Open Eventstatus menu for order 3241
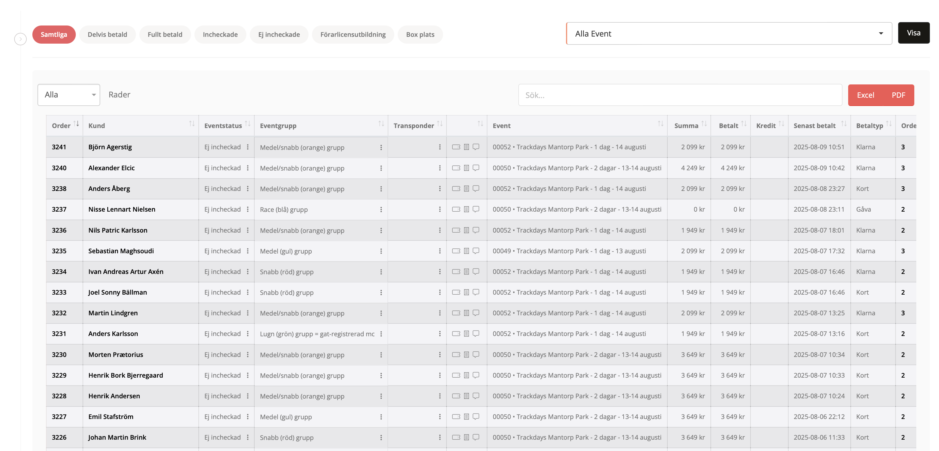 point(248,147)
